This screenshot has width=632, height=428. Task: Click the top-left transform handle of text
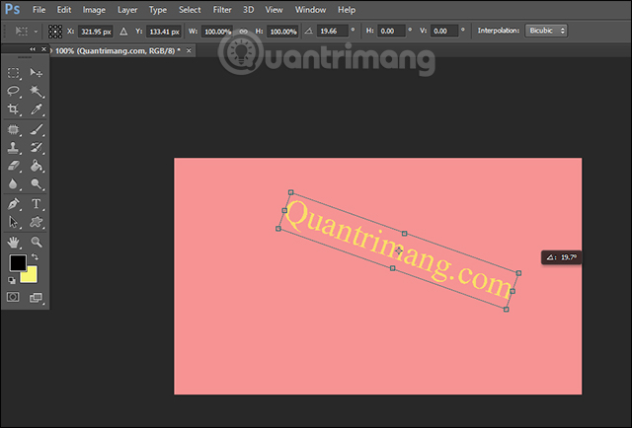pos(289,193)
